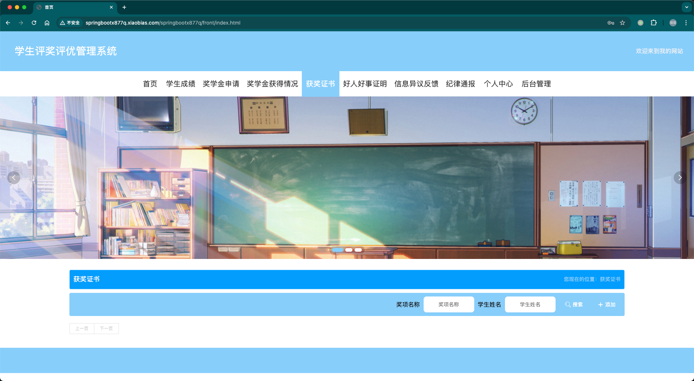Click the 欢迎来到我的网站 welcome text
This screenshot has height=381, width=694.
659,51
